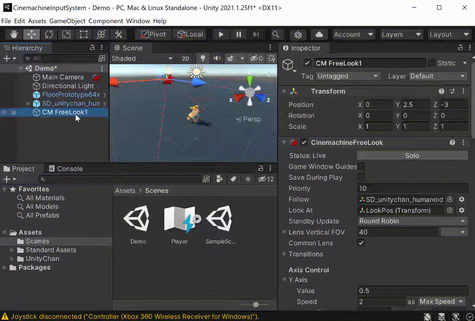Image resolution: width=475 pixels, height=321 pixels.
Task: Select Main Camera in Hierarchy
Action: [x=62, y=77]
